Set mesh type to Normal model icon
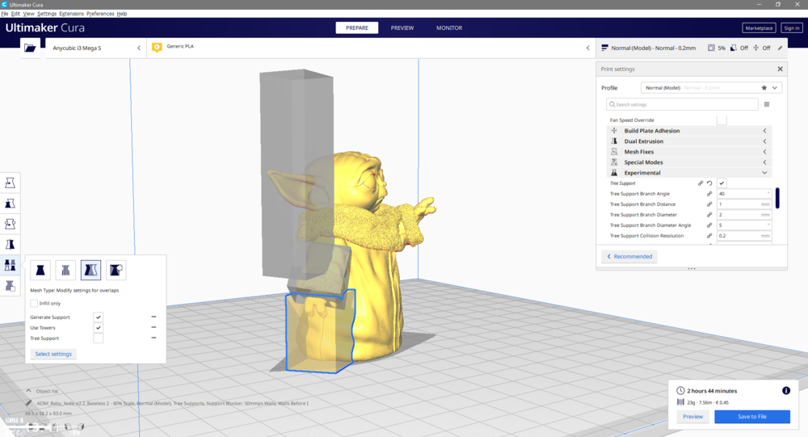808x437 pixels. [x=40, y=270]
